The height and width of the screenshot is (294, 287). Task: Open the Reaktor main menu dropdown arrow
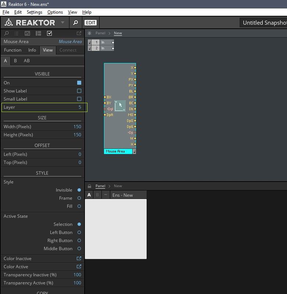click(62, 22)
